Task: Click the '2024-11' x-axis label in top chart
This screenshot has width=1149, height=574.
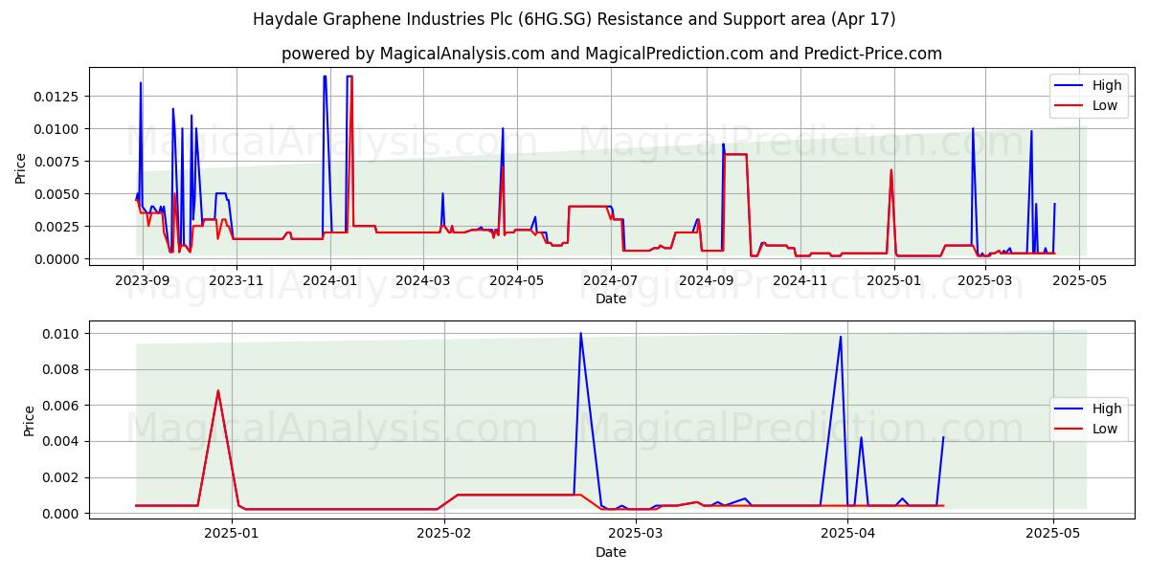Action: (x=800, y=280)
